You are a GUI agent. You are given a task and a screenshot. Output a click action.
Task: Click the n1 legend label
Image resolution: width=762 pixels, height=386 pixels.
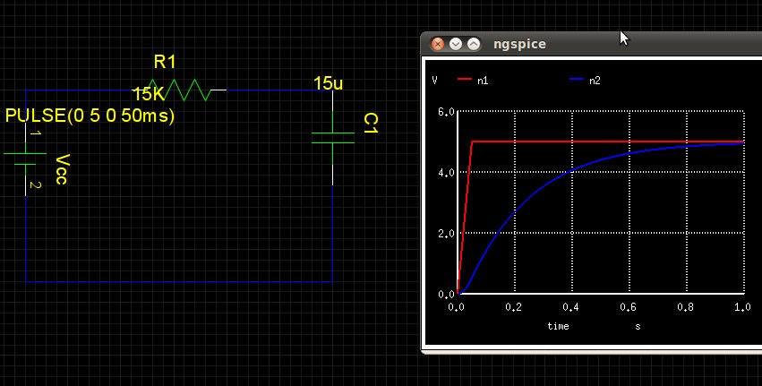[483, 80]
